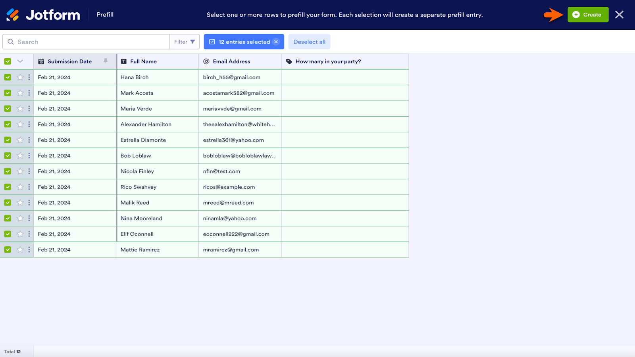Star Maria Verde's submission

tap(20, 109)
